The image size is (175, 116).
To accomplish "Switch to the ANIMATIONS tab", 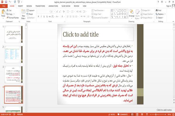I will click(x=53, y=6).
